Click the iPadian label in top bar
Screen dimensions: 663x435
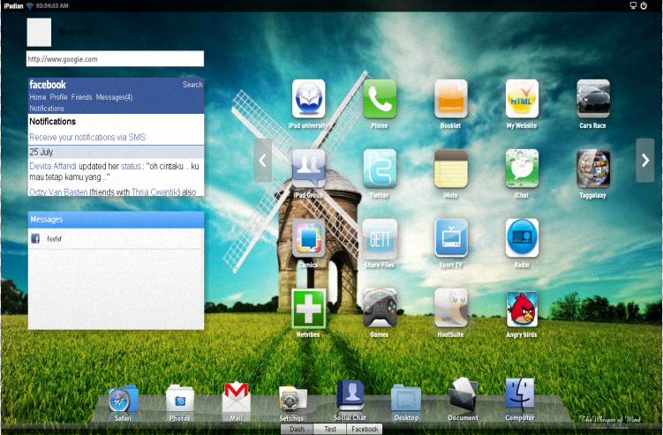tap(13, 6)
